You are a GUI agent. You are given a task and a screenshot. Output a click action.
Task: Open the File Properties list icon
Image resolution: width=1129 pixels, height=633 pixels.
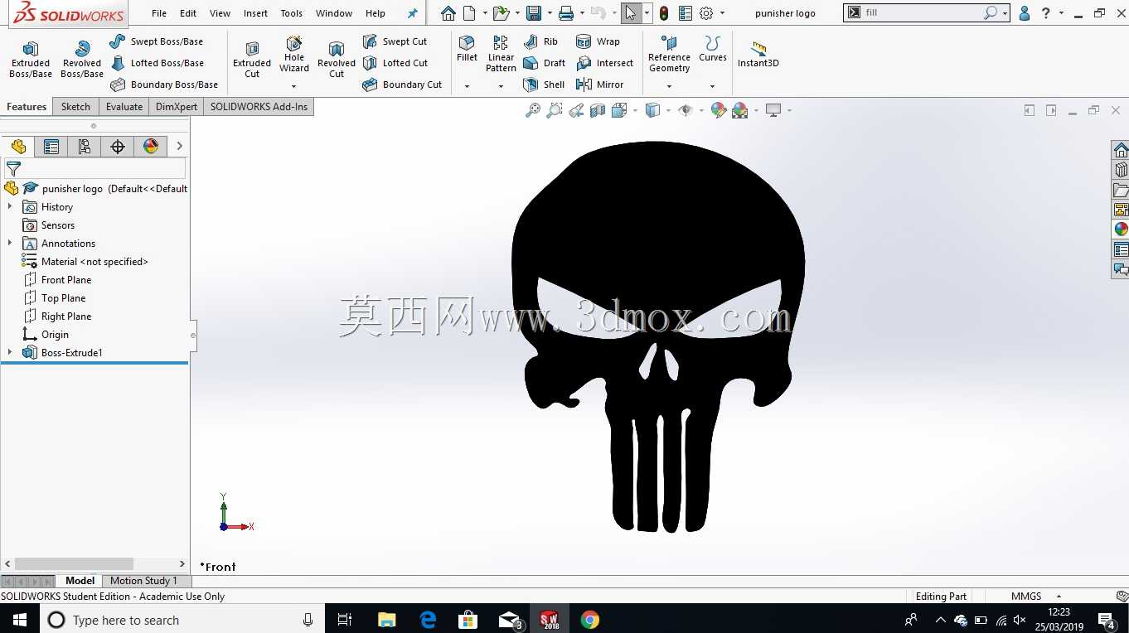pyautogui.click(x=686, y=13)
